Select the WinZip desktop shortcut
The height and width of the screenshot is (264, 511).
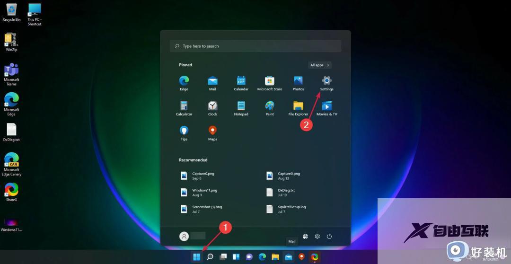click(11, 42)
